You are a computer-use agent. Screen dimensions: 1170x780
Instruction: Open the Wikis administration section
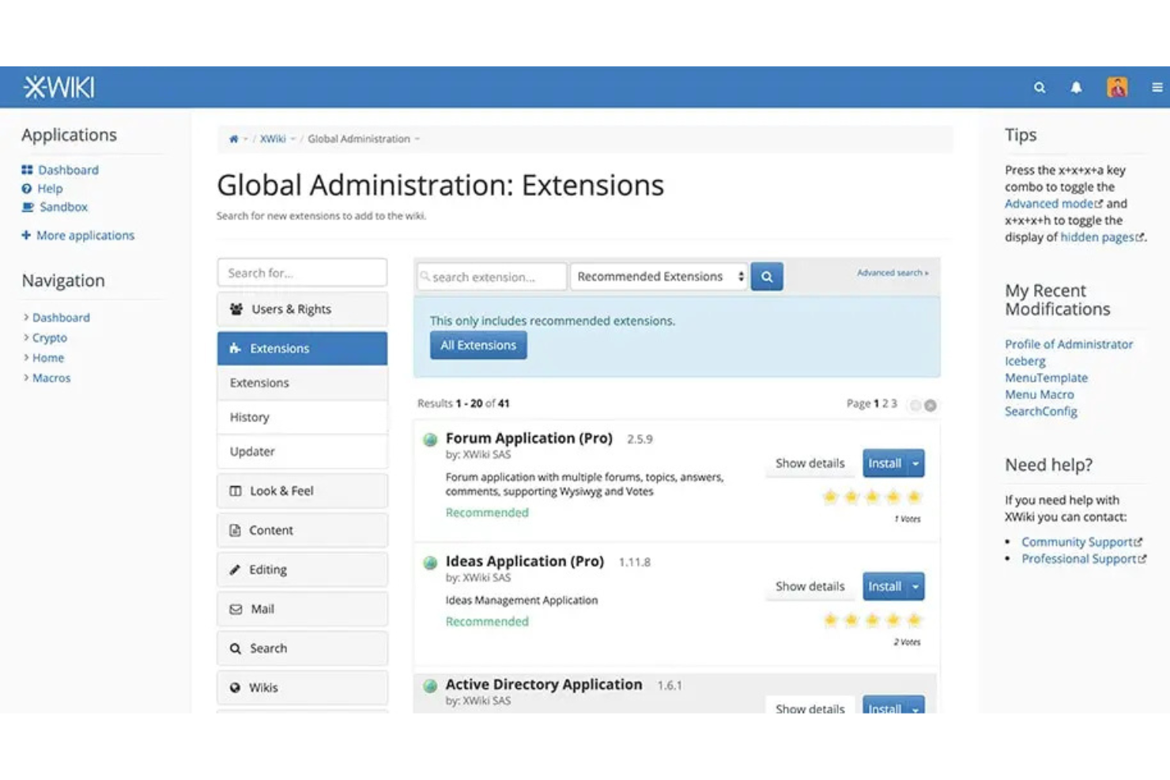302,688
